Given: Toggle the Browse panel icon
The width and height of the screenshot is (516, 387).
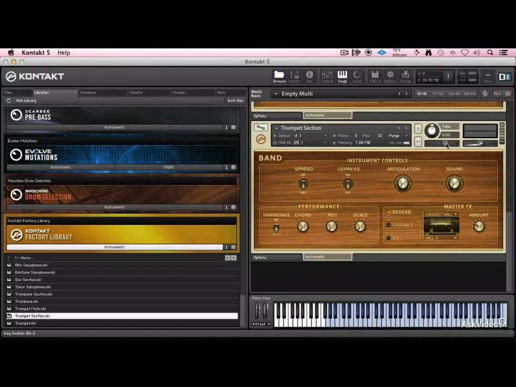Looking at the screenshot, I should [279, 77].
